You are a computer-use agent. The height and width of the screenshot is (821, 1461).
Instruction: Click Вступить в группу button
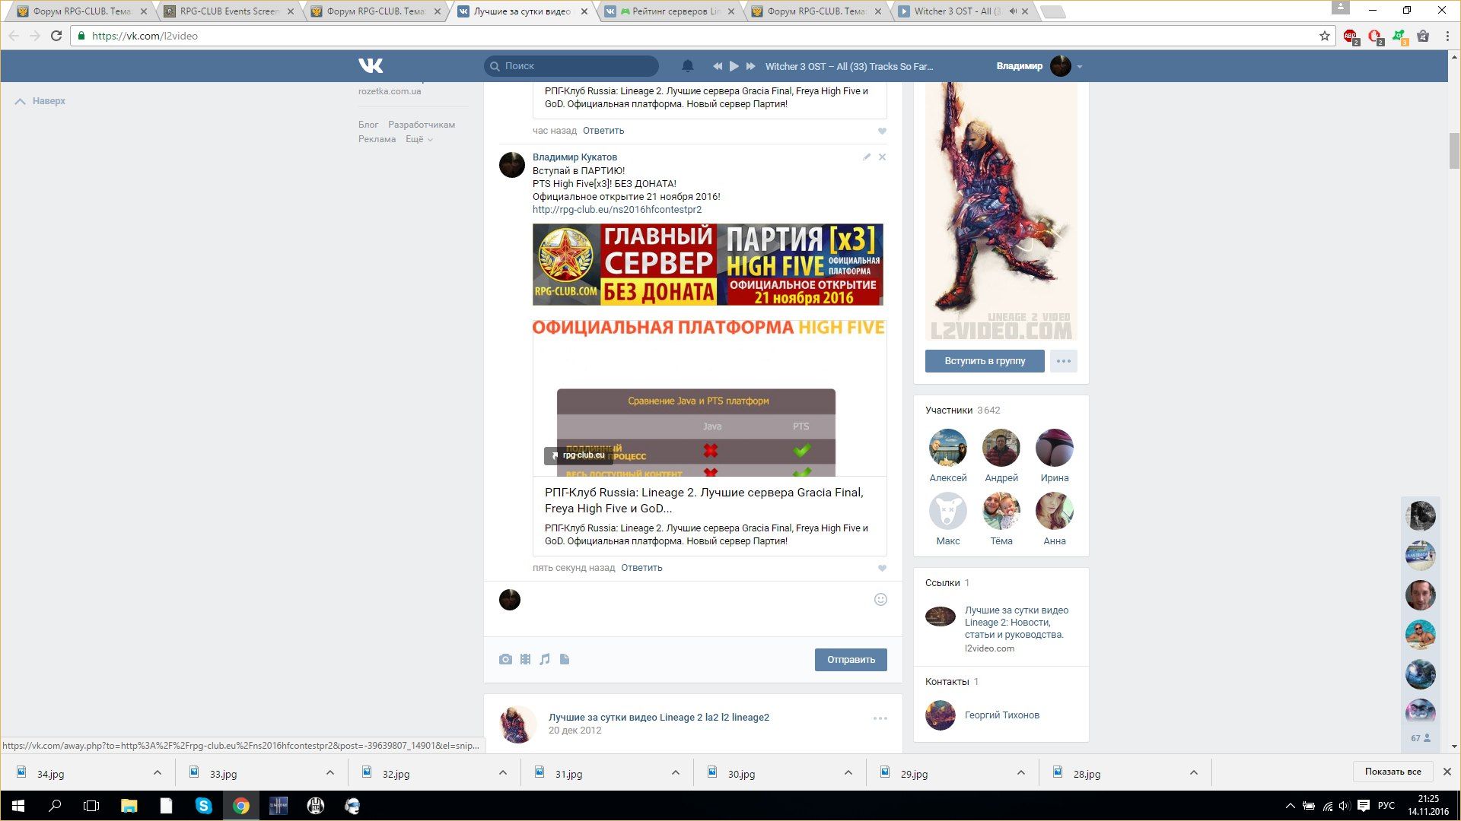(x=984, y=361)
